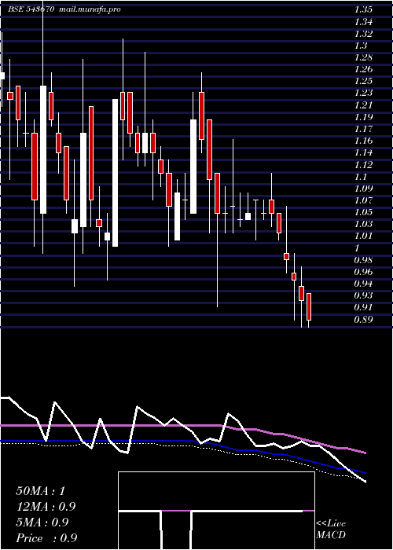
Task: Select the 1.34 price axis label
Action: point(363,22)
